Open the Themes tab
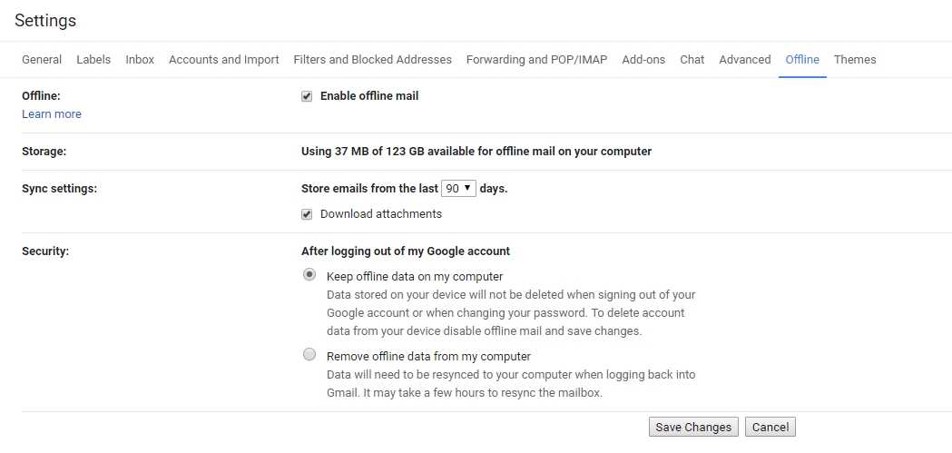Screen dimensions: 952x453 (855, 60)
